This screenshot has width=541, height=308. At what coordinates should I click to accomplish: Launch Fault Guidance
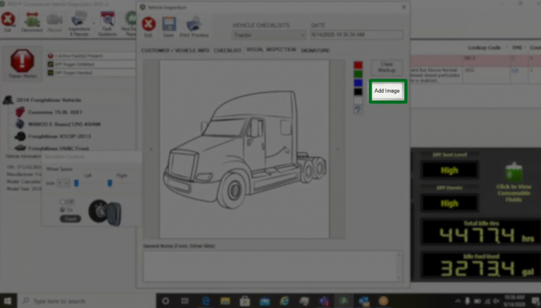pyautogui.click(x=107, y=21)
